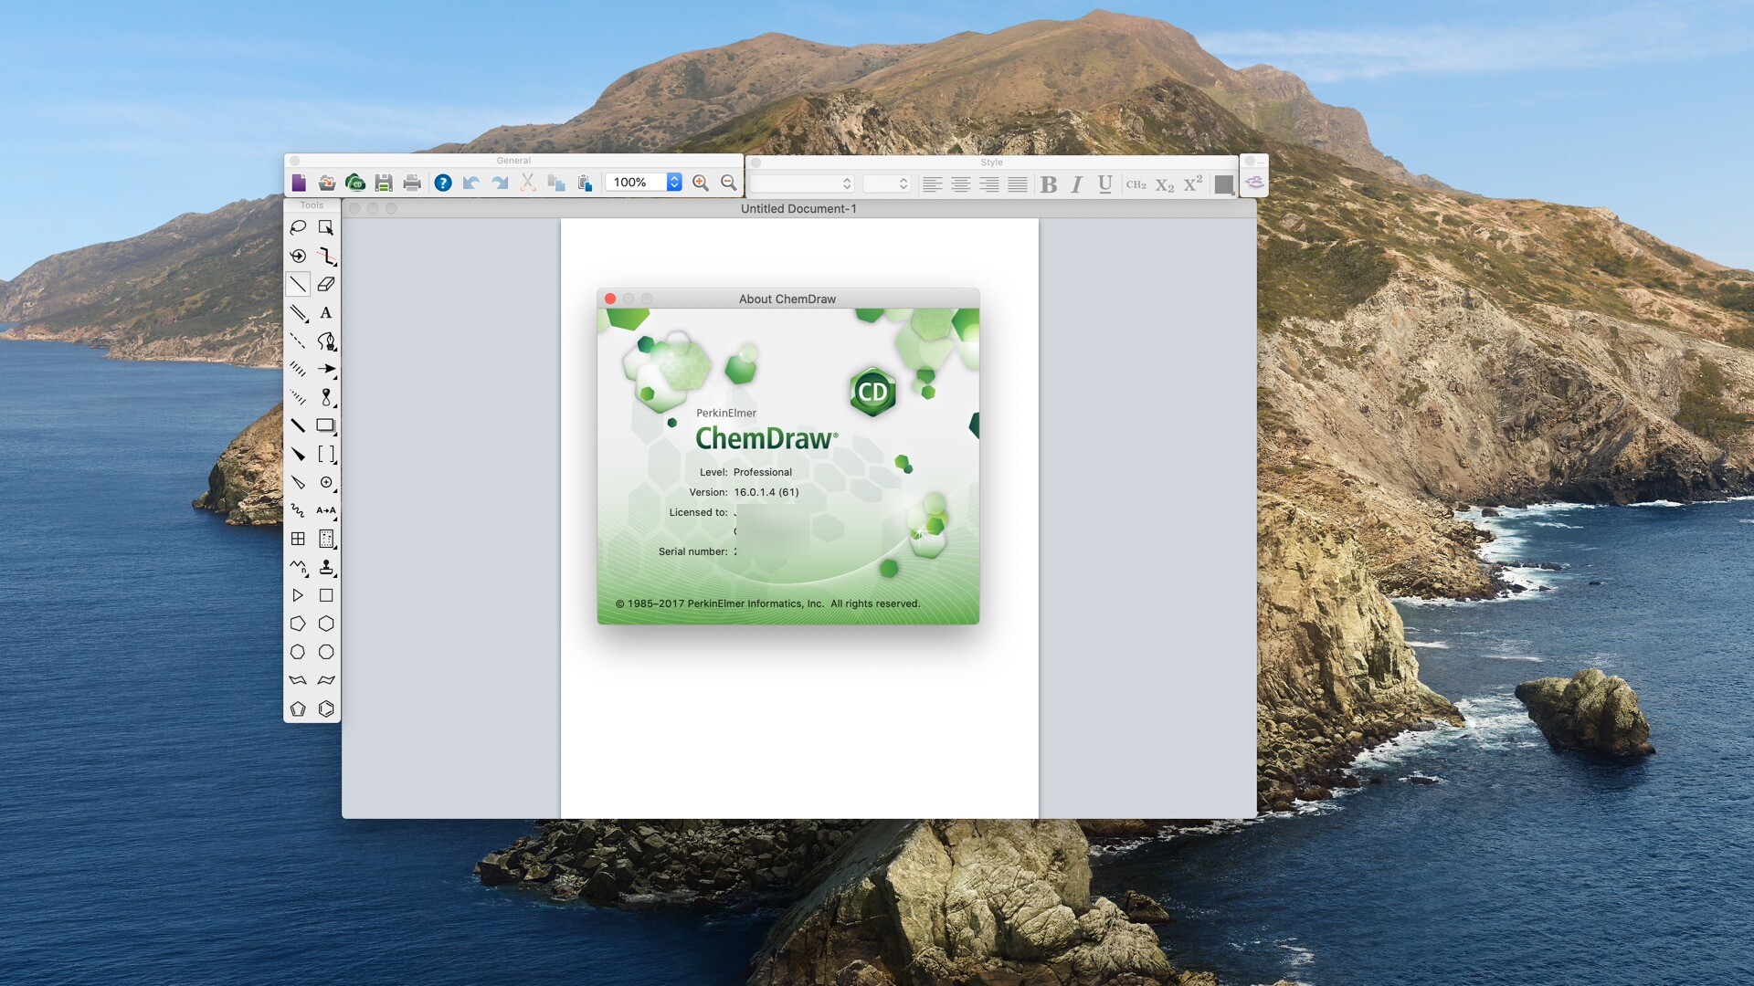This screenshot has height=986, width=1754.
Task: Click the Cut scissors icon
Action: tap(528, 183)
